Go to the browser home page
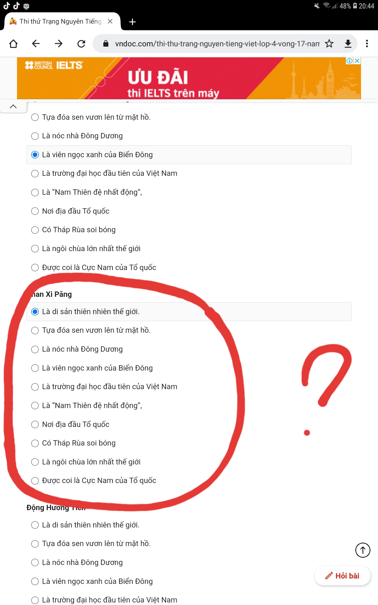 (x=14, y=43)
